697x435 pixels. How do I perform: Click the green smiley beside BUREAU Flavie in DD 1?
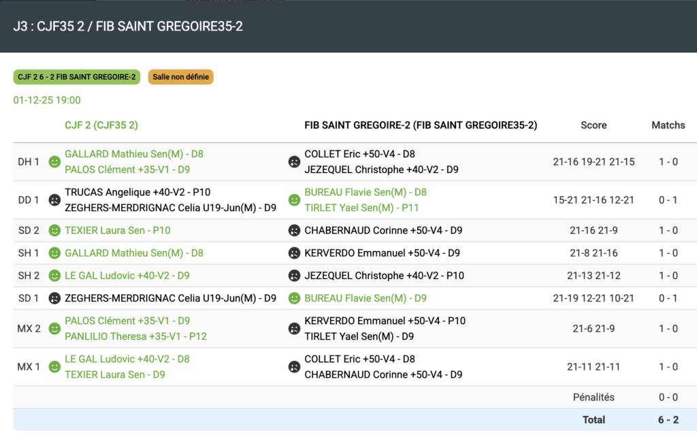[x=294, y=200]
